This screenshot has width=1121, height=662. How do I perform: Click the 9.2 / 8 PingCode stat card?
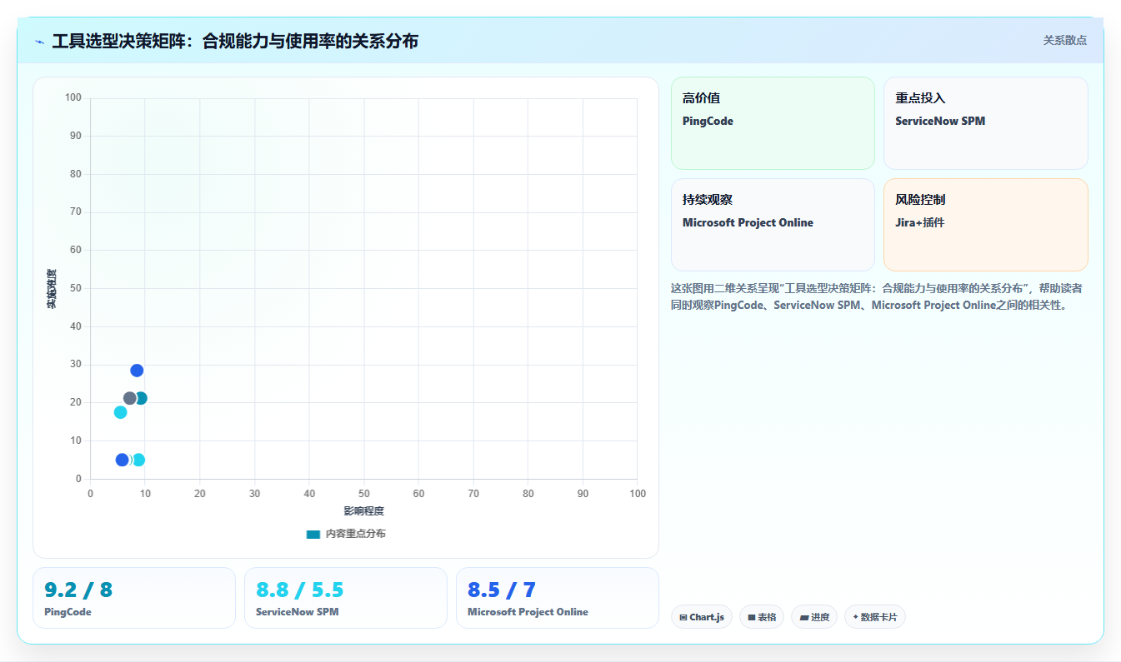[x=134, y=598]
